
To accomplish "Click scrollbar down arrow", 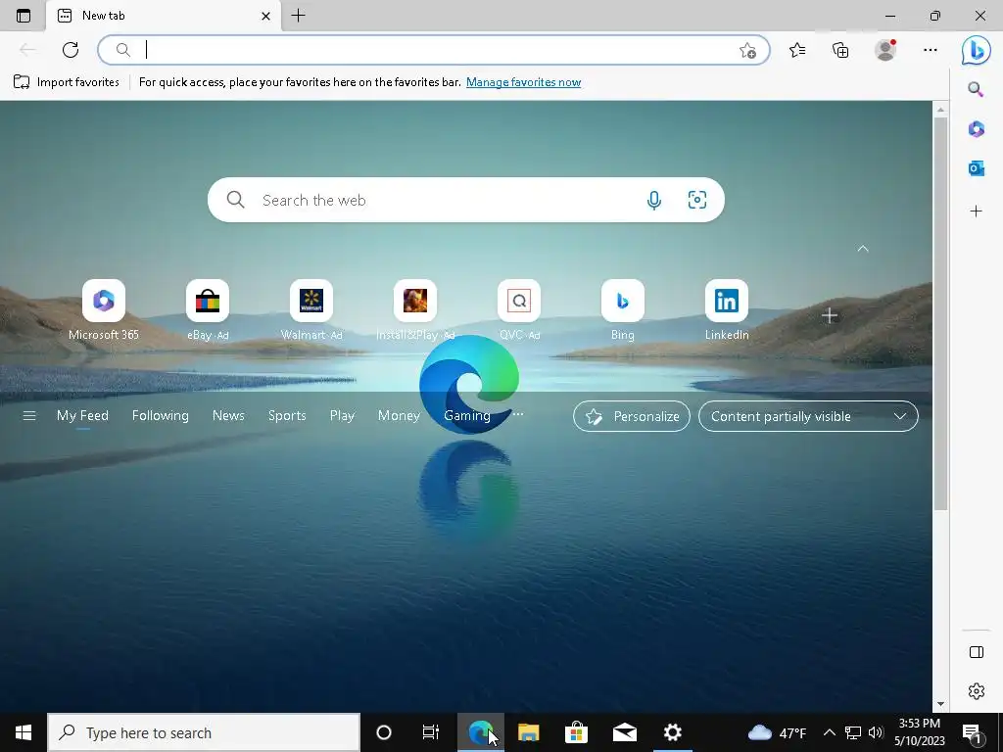I will pos(940,704).
